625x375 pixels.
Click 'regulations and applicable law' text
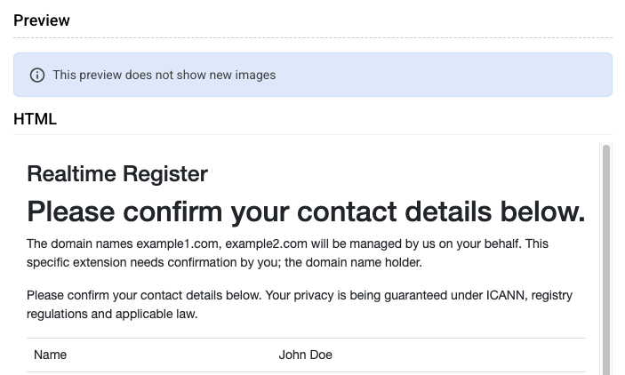[x=111, y=314]
